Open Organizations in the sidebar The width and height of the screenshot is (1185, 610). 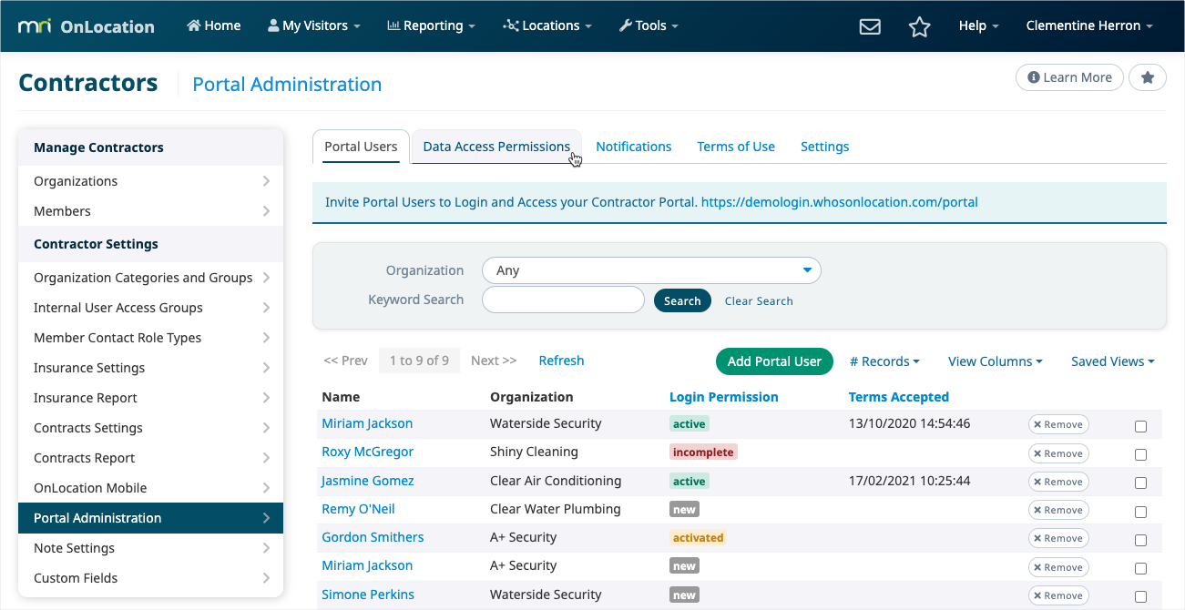pyautogui.click(x=150, y=181)
